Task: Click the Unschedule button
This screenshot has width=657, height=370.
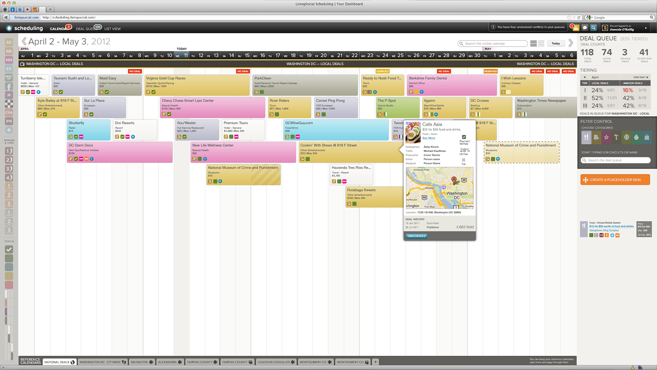Action: (x=416, y=236)
